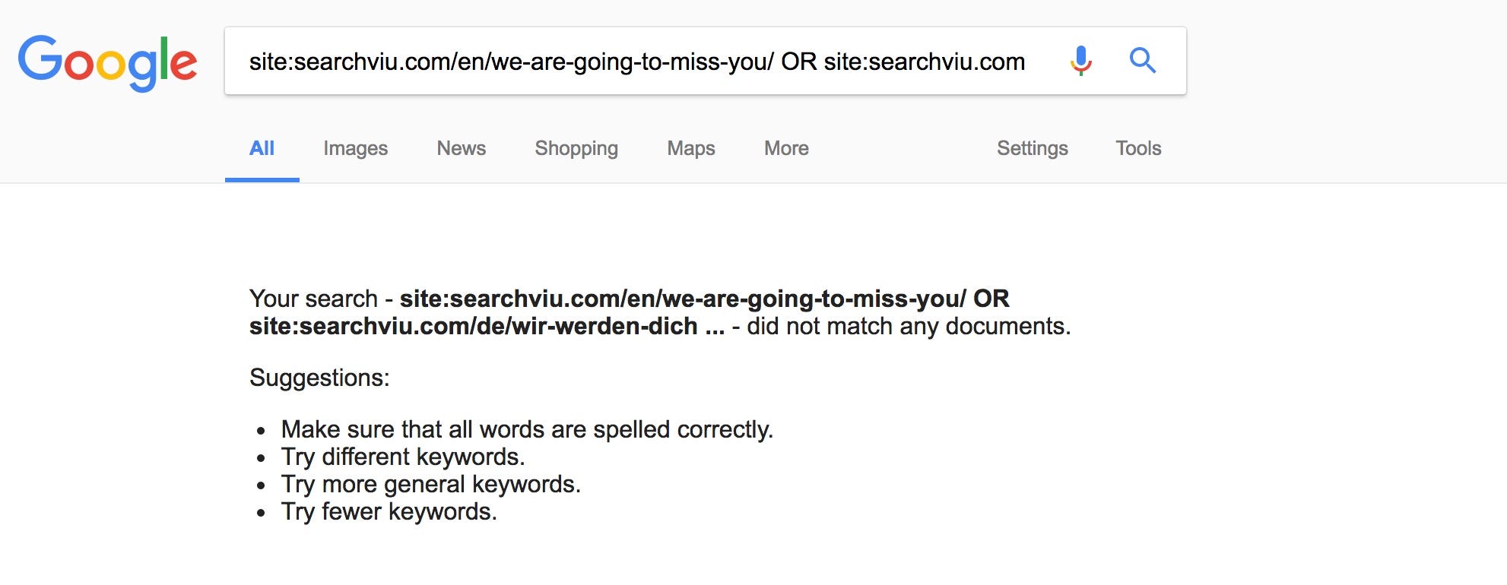Click the 'did not match any documents' message

pyautogui.click(x=909, y=326)
